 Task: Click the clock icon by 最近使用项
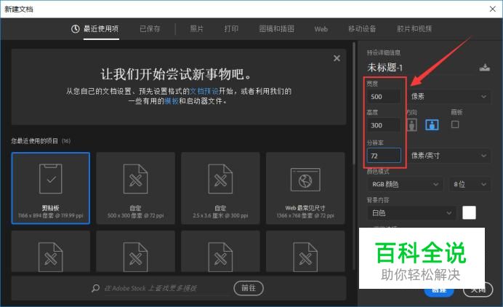[x=76, y=29]
